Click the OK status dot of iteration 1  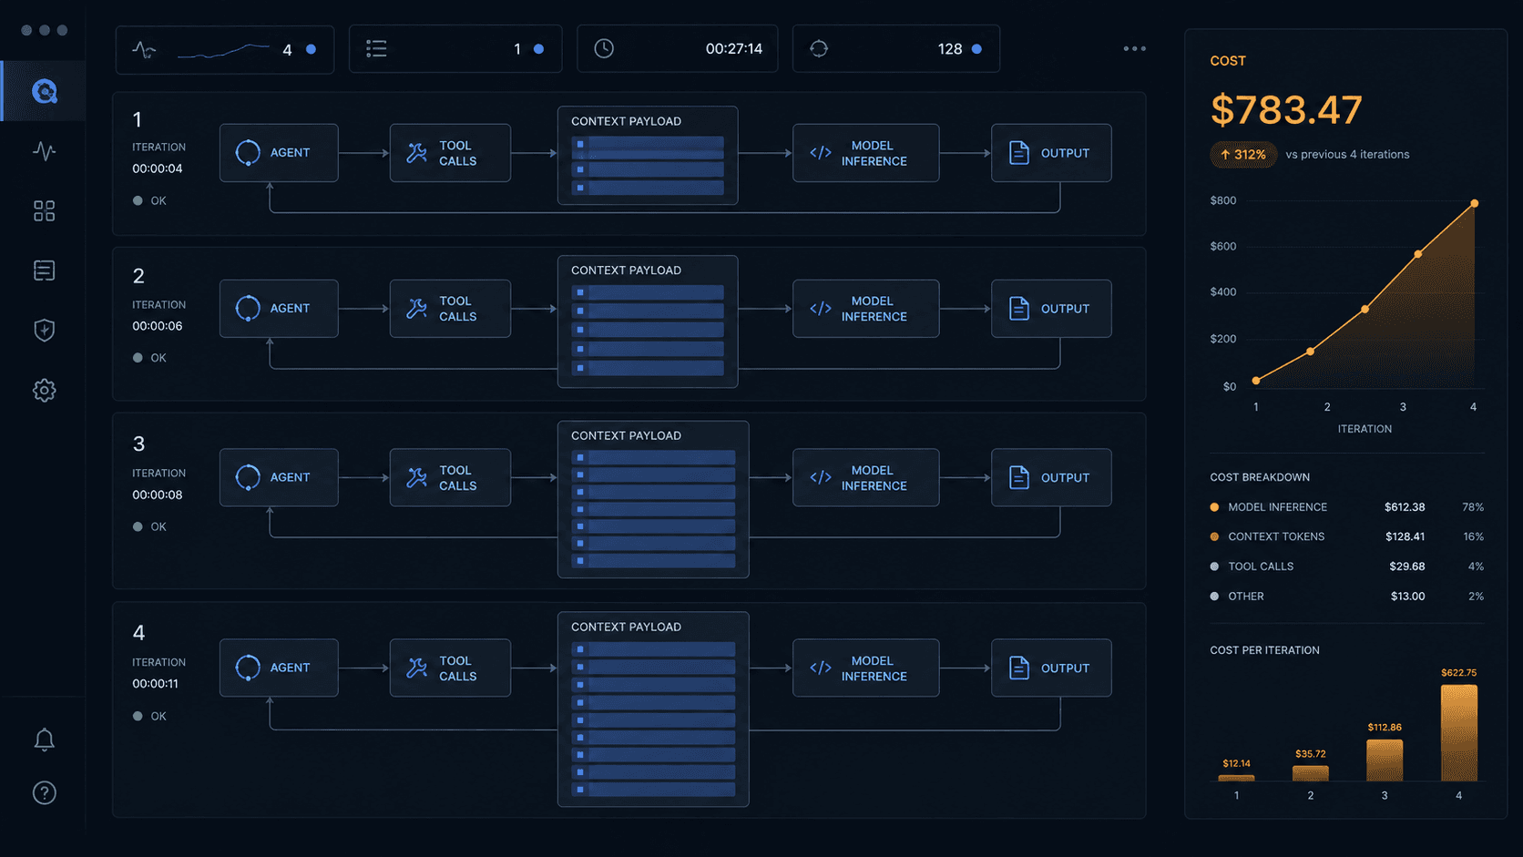coord(138,200)
